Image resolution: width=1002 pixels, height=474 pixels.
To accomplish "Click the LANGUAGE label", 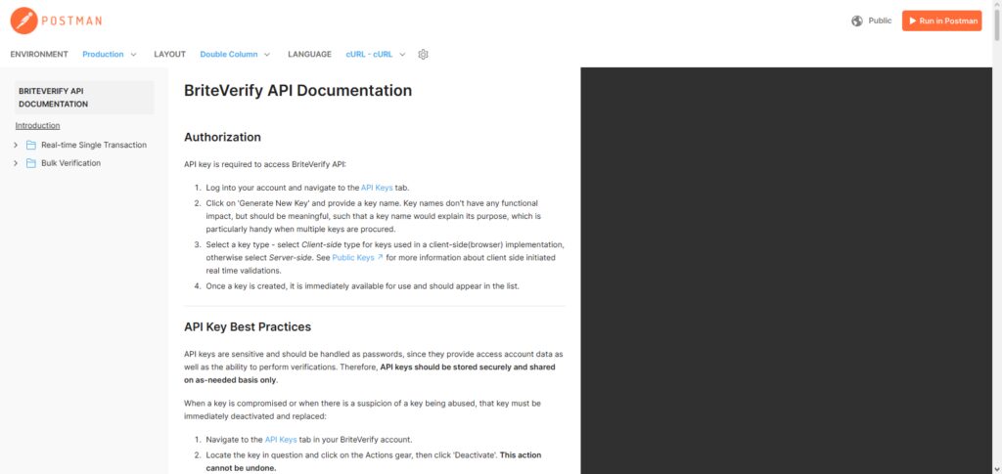I will 310,54.
